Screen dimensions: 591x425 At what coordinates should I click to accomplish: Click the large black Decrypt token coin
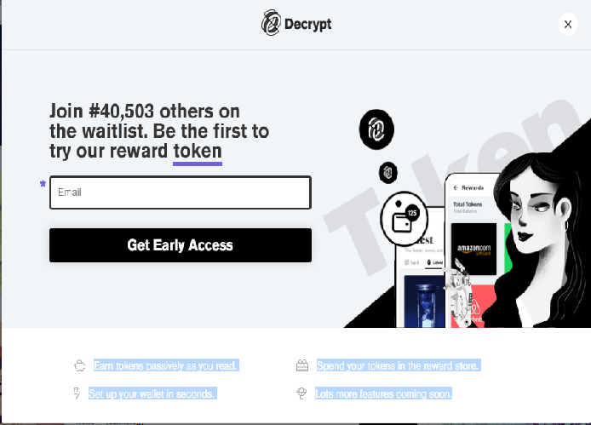(376, 129)
